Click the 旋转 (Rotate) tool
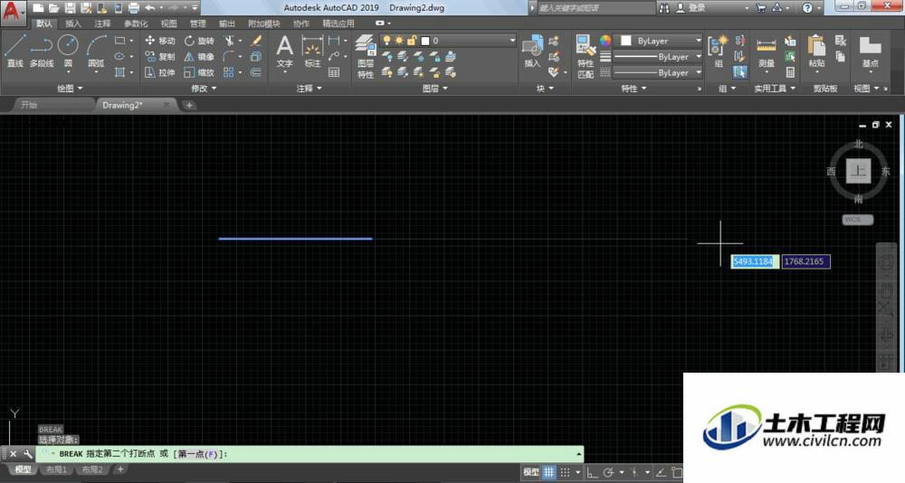The image size is (905, 483). click(199, 41)
